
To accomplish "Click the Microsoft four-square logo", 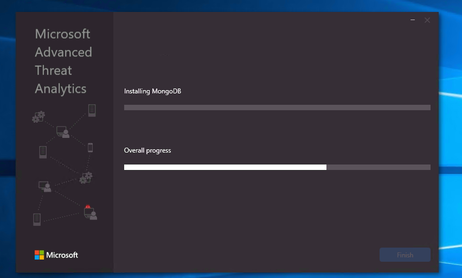I will (x=39, y=255).
